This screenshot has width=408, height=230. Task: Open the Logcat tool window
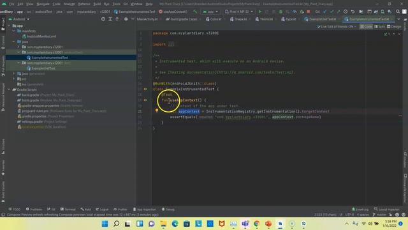(102, 210)
